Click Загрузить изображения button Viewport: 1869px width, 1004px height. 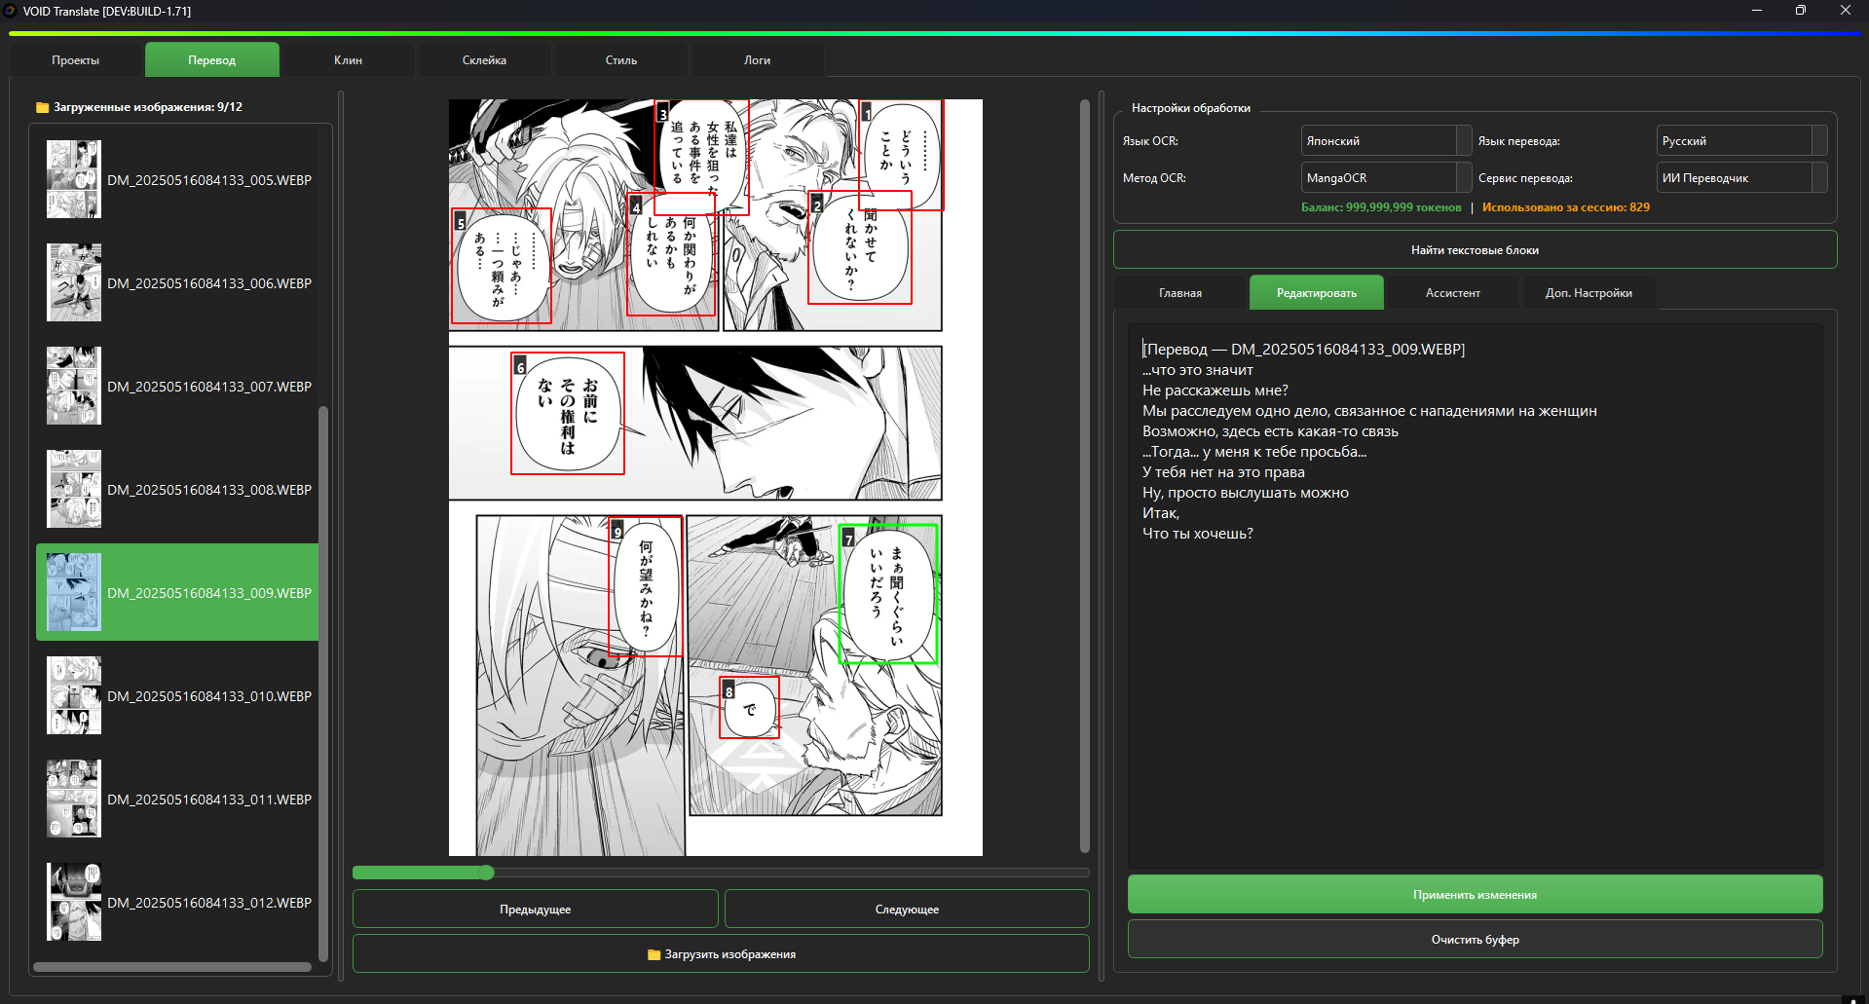tap(721, 954)
